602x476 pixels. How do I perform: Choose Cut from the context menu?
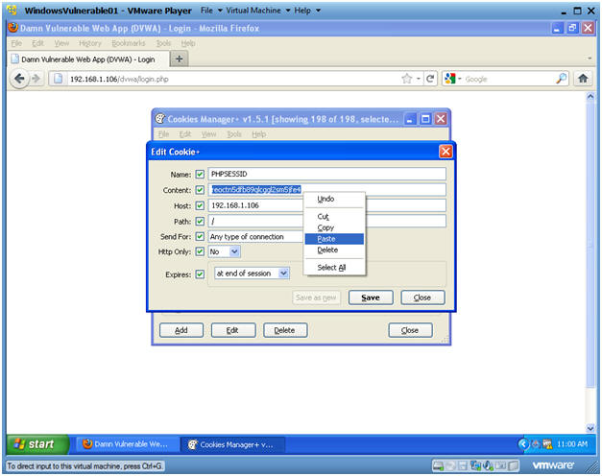(x=334, y=217)
